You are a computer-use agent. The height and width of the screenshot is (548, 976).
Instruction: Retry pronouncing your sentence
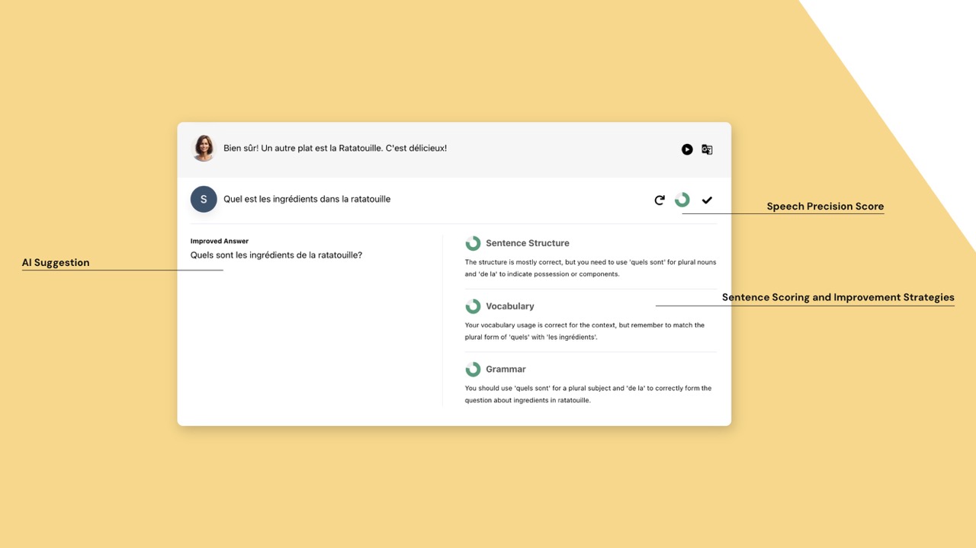coord(659,199)
